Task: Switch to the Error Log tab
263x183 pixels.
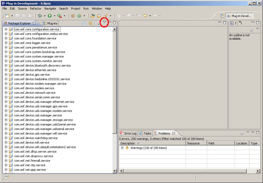Action: 128,133
